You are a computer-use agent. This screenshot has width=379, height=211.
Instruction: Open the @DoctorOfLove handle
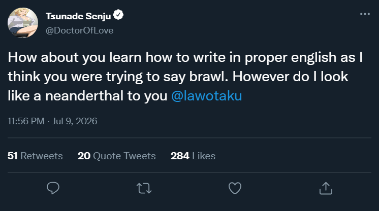point(80,30)
